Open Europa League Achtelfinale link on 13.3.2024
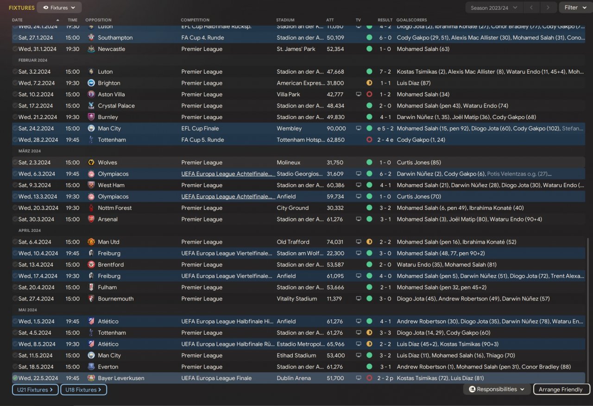 pyautogui.click(x=227, y=197)
